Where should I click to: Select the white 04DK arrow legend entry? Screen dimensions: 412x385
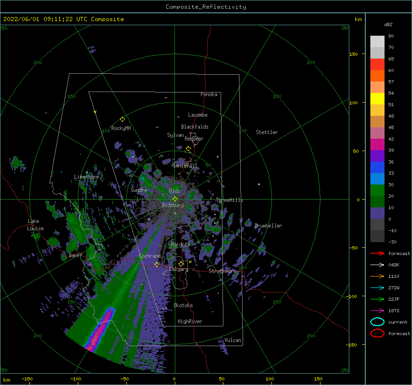coord(377,265)
